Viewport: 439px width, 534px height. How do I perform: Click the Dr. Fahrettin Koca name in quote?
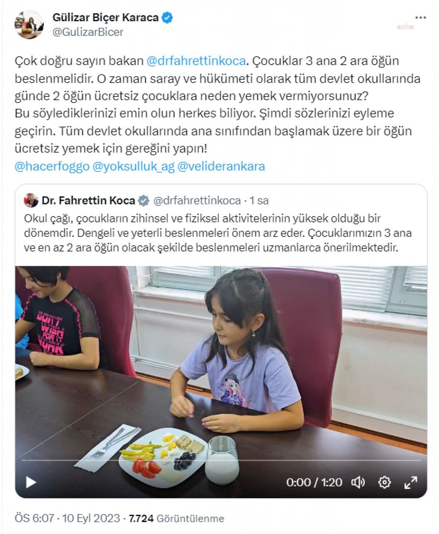[88, 201]
